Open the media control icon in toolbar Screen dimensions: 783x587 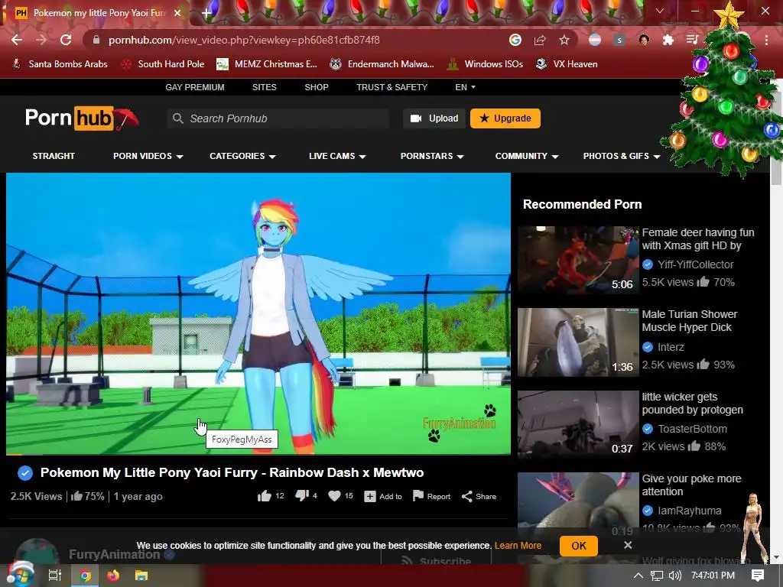(x=692, y=40)
